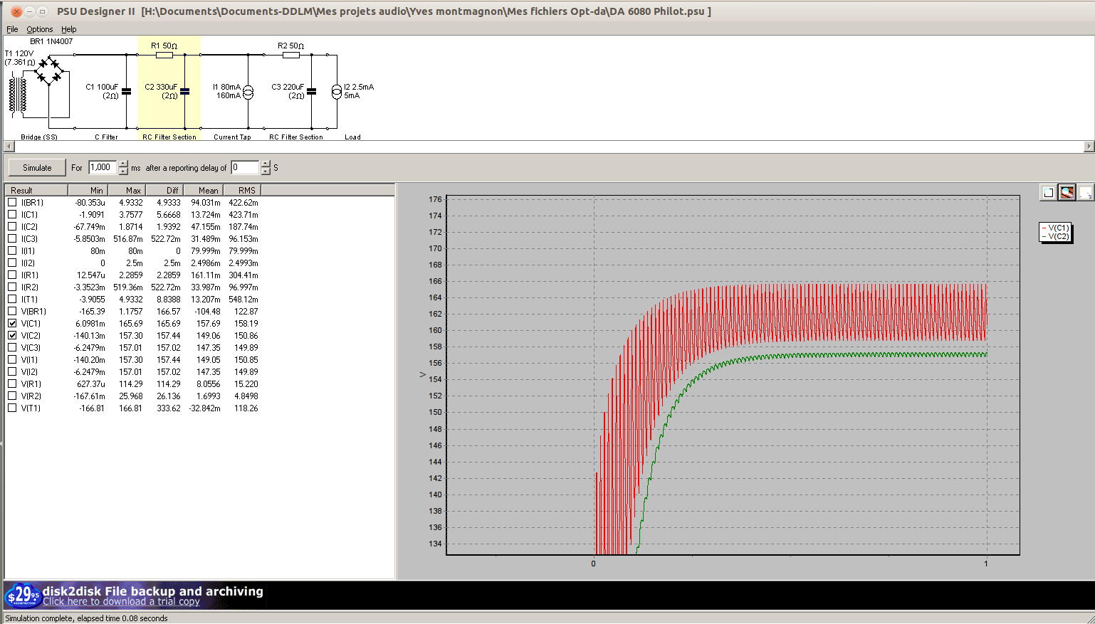The image size is (1095, 624).
Task: Click the disk2disk $29.95 ad badge
Action: 22,595
